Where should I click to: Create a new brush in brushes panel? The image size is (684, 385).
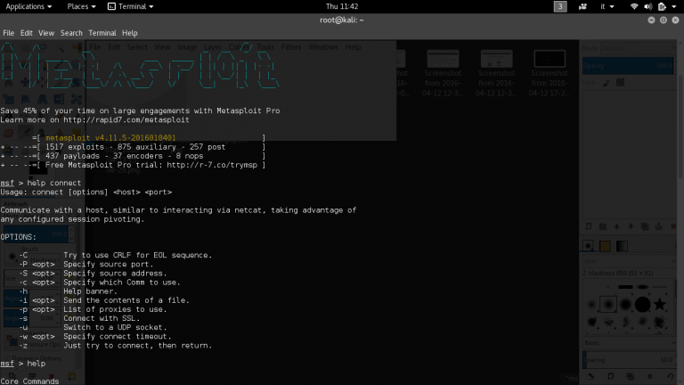point(610,376)
